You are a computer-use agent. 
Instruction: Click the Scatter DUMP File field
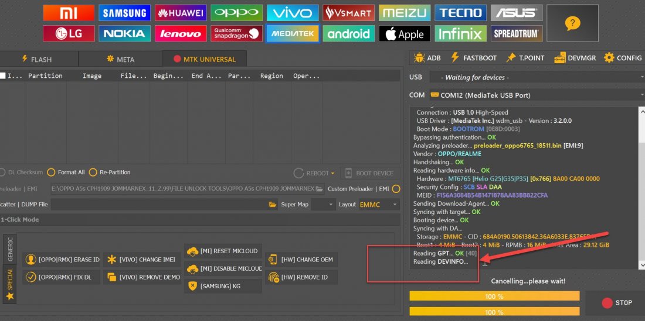(x=165, y=204)
